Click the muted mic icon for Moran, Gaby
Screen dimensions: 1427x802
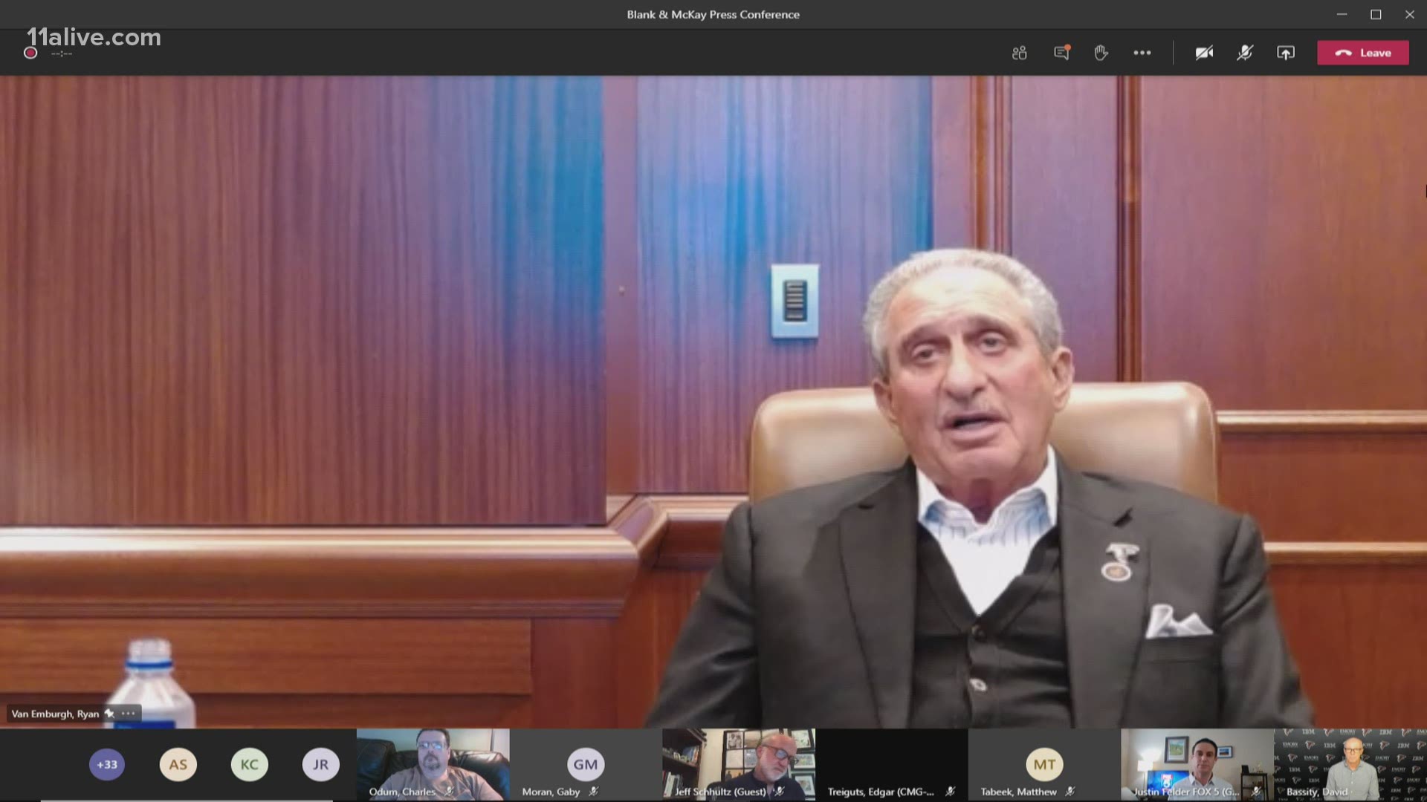click(593, 792)
